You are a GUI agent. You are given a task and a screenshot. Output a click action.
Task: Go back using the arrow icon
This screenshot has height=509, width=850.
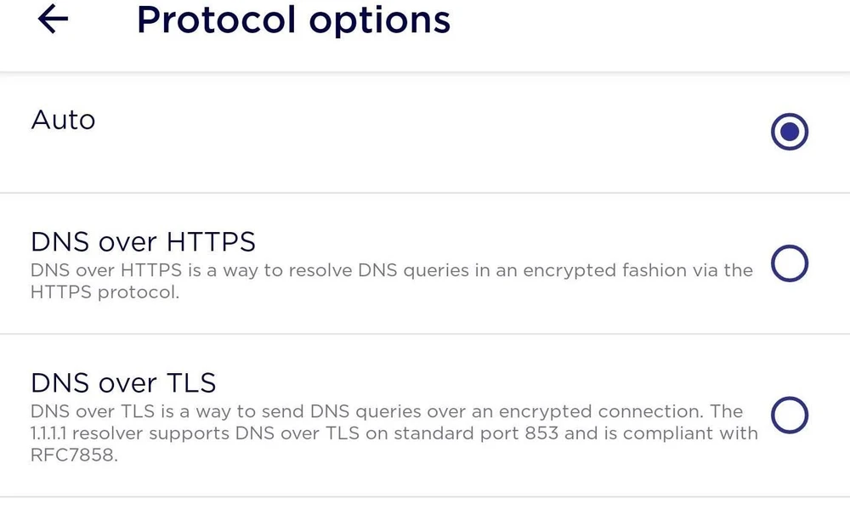point(53,20)
